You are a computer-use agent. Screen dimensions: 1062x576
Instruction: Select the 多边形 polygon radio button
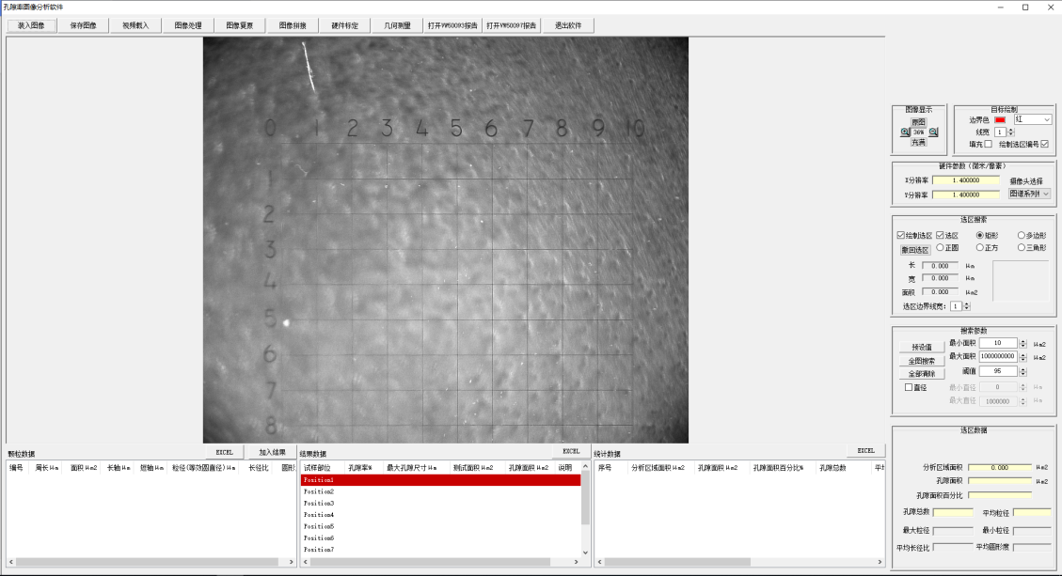click(1022, 235)
